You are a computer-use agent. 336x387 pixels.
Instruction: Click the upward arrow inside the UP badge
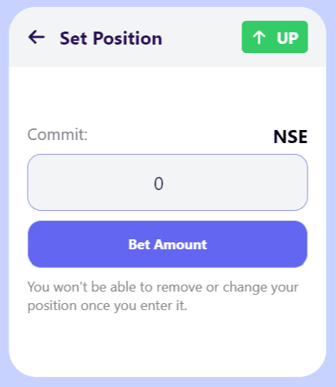[259, 38]
